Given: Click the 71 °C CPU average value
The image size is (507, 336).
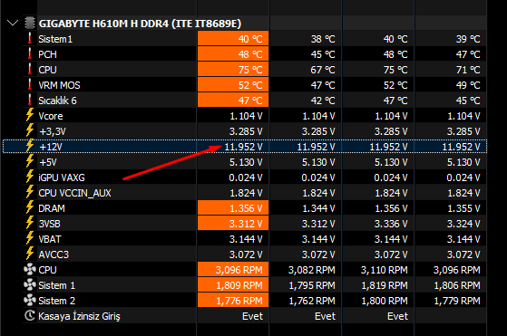Looking at the screenshot, I should [x=468, y=70].
